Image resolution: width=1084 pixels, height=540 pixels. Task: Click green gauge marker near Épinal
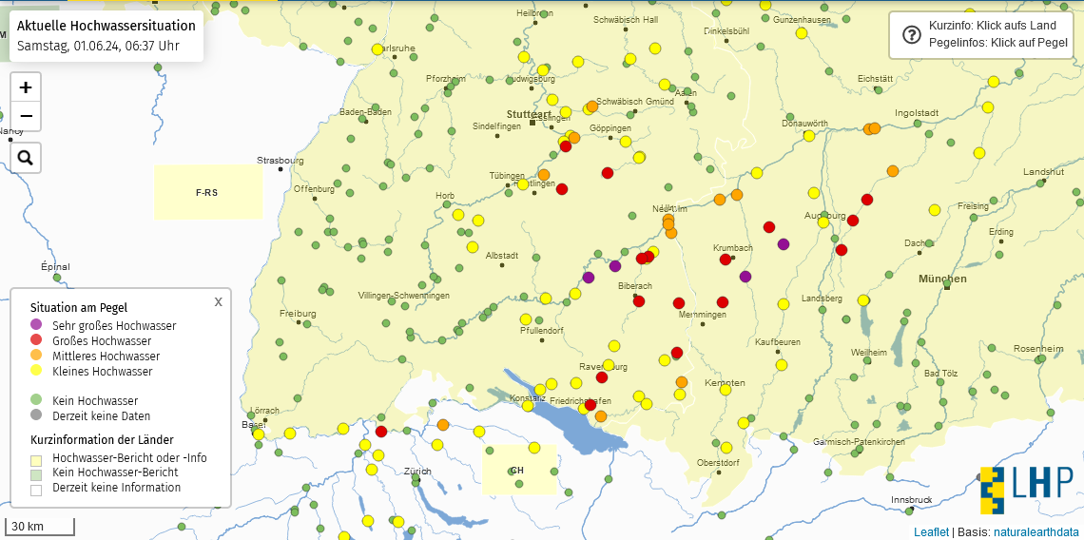pos(57,278)
